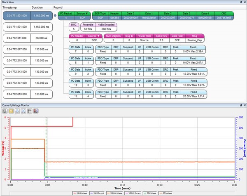This screenshot has width=247, height=196.
Task: Click the Msg value Source_Cap
Action: click(x=195, y=40)
